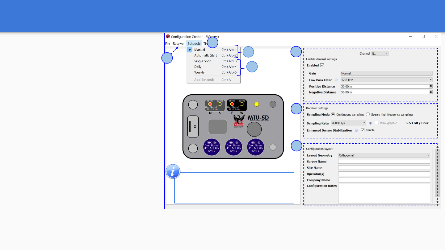Viewport: 445px width, 250px height.
Task: Focus the Operator(s) field
Action: click(x=384, y=174)
